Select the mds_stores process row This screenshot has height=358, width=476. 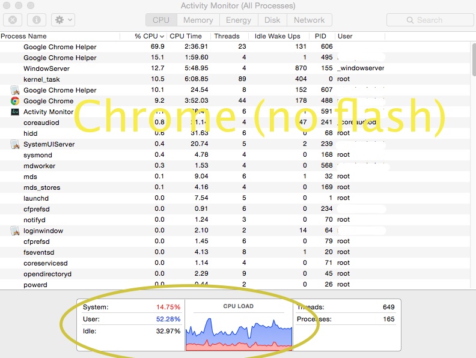(235, 187)
